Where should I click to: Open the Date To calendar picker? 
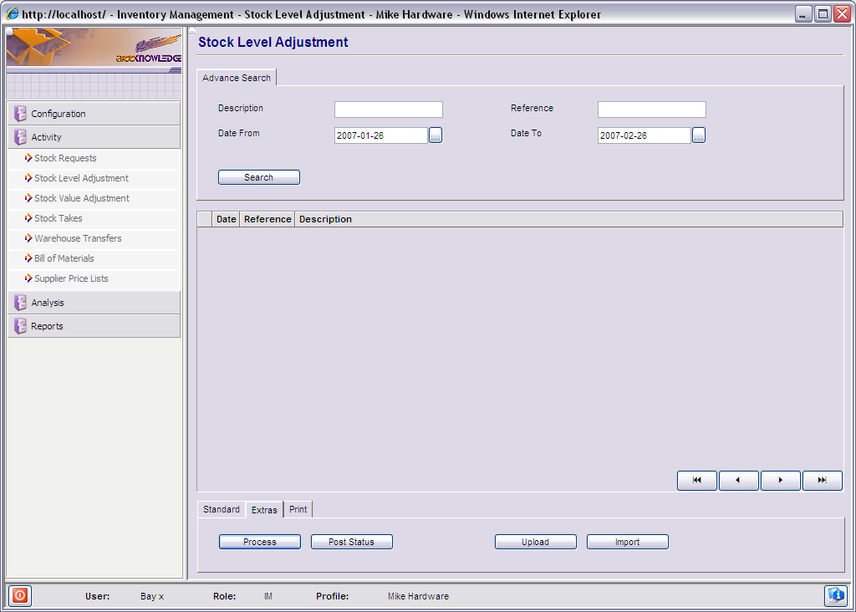(x=699, y=135)
